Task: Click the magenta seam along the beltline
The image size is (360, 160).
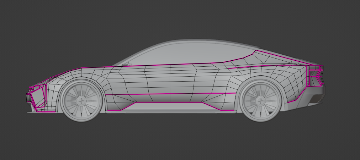Action: pyautogui.click(x=171, y=65)
